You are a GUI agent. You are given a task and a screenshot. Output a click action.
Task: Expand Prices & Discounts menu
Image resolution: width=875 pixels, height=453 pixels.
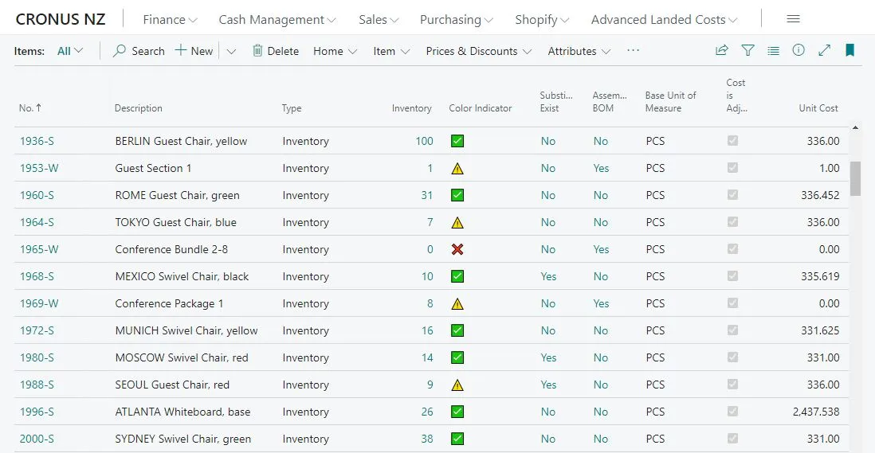coord(479,51)
